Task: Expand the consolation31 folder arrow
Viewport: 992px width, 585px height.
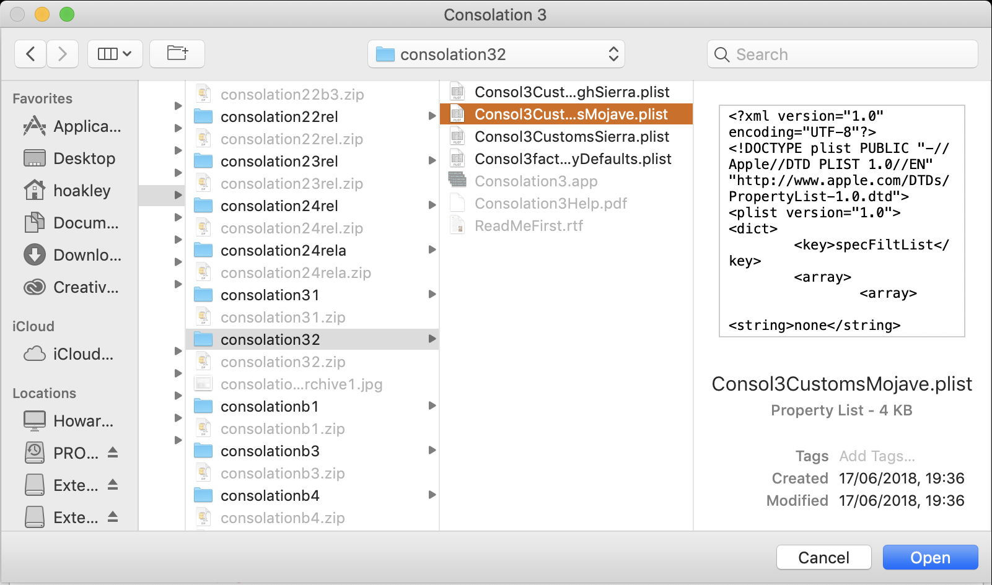Action: pyautogui.click(x=432, y=295)
